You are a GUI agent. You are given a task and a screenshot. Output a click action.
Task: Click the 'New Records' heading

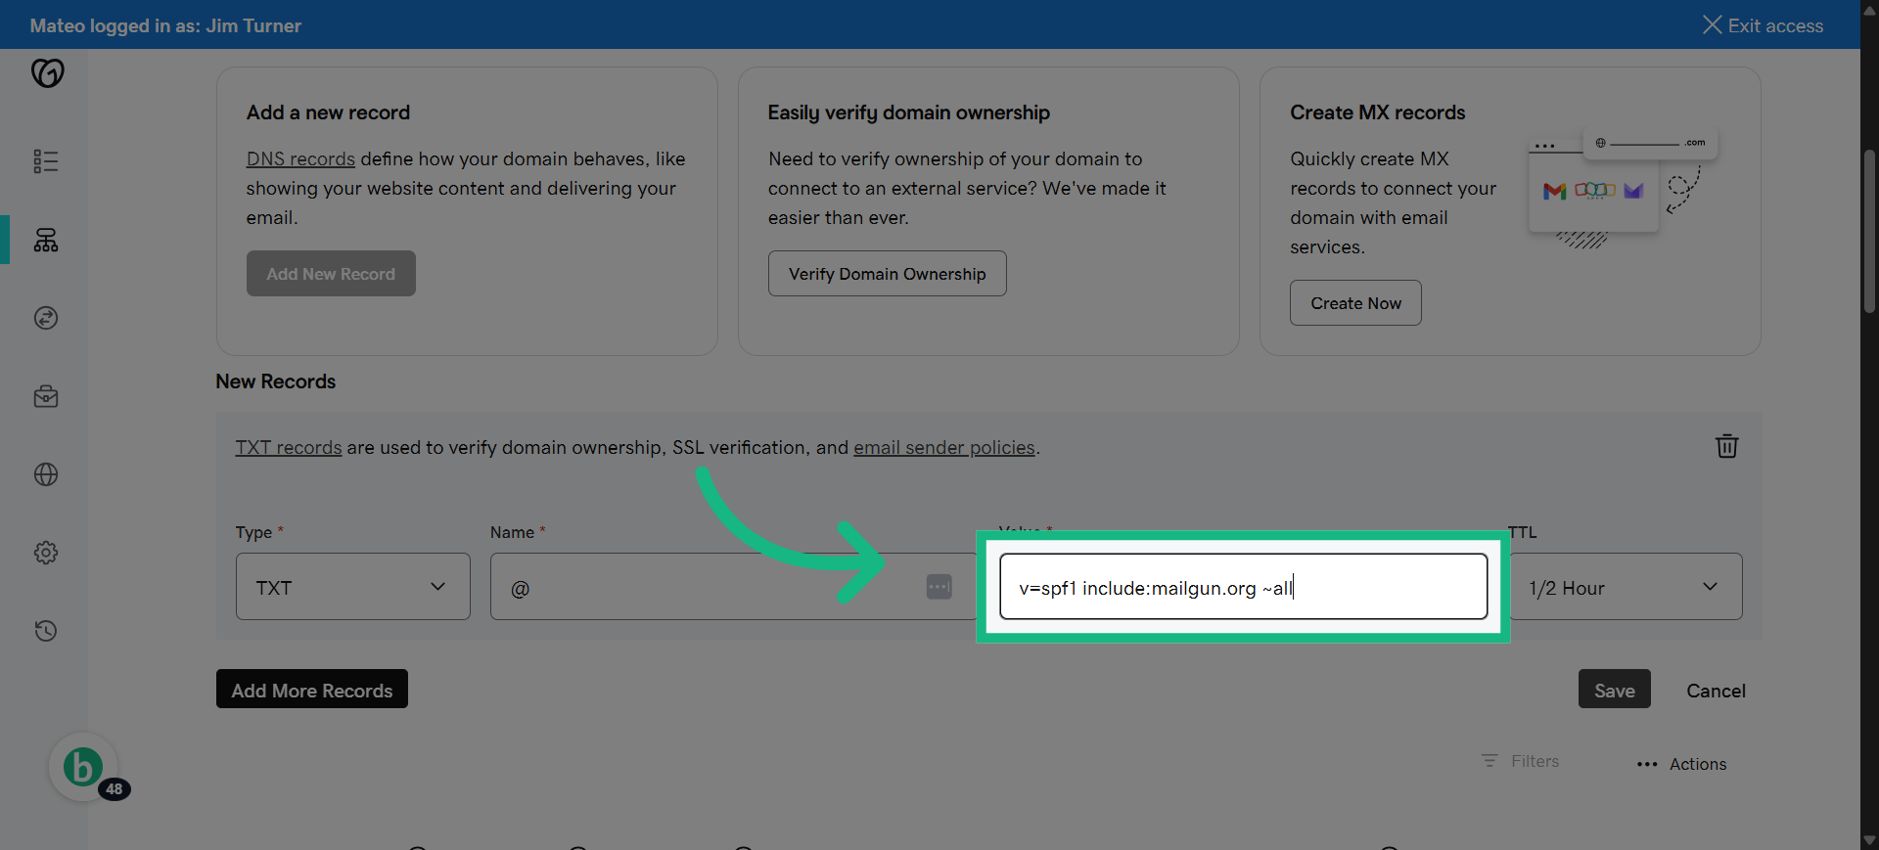pos(276,381)
